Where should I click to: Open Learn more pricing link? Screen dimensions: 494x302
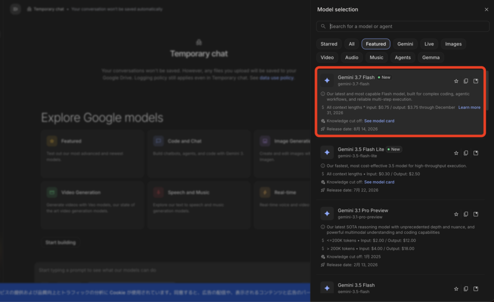click(469, 108)
